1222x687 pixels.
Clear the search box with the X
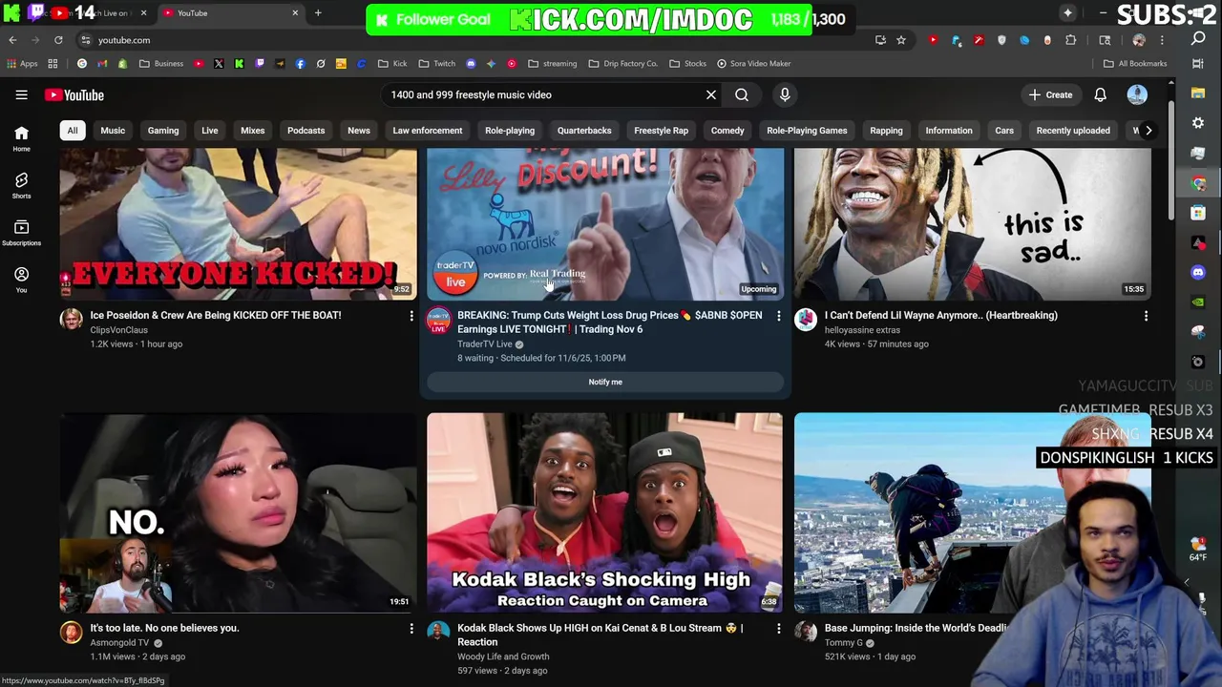(x=710, y=94)
